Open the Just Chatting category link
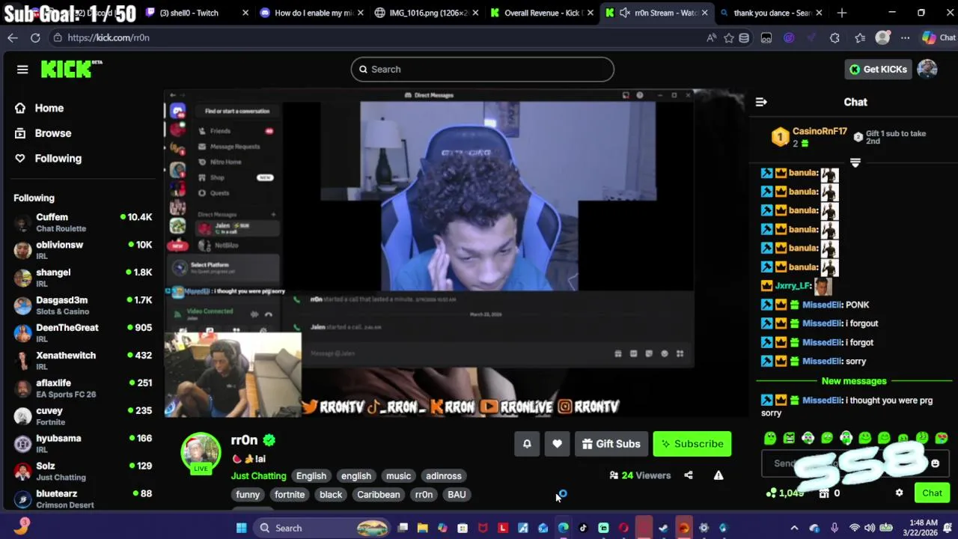Image resolution: width=958 pixels, height=539 pixels. pos(258,476)
